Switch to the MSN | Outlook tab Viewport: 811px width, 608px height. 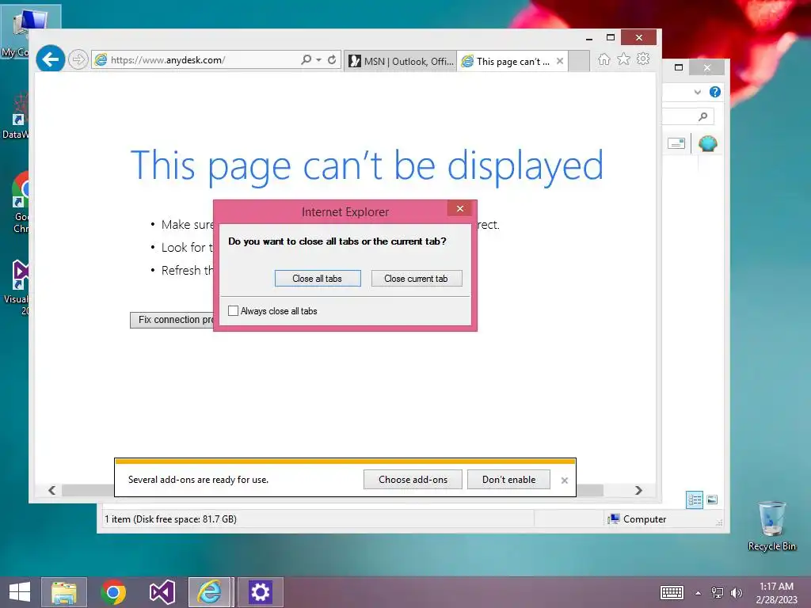(401, 61)
